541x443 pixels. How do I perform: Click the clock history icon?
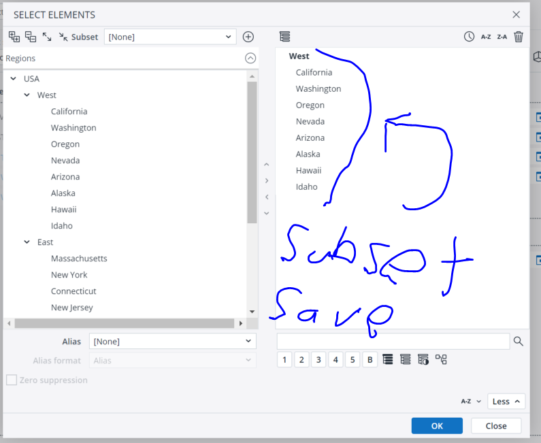pos(469,37)
